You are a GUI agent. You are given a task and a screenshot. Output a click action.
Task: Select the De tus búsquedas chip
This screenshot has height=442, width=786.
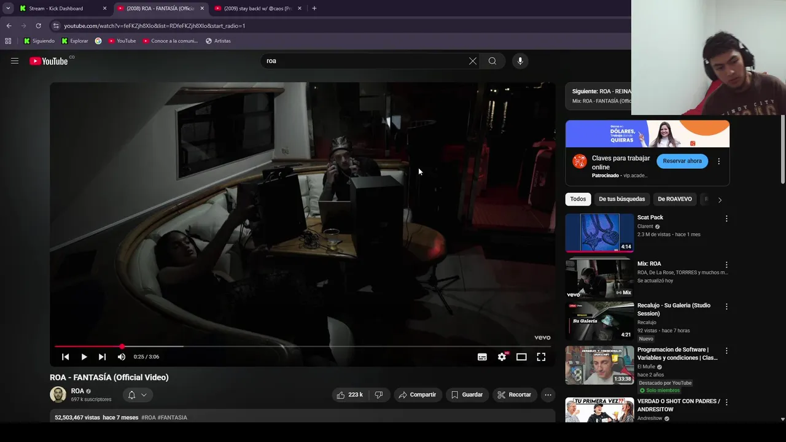pyautogui.click(x=622, y=199)
